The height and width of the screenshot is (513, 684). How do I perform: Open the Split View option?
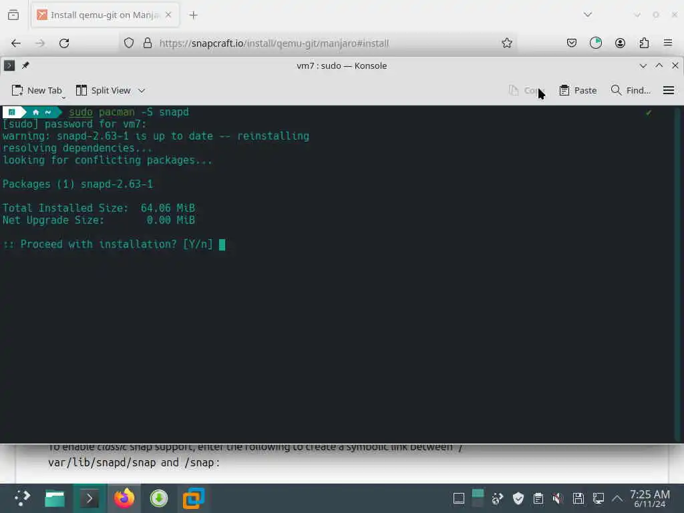pos(104,90)
